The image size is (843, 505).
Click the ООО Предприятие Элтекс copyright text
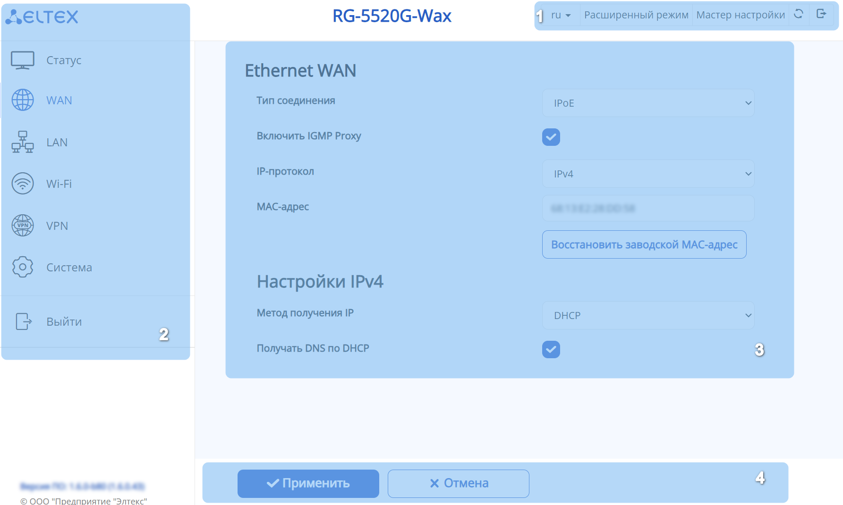coord(84,501)
